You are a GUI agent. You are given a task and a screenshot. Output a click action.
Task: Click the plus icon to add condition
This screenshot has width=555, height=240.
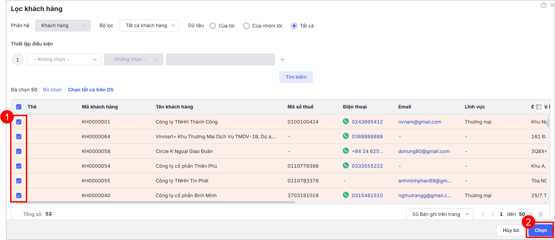click(x=282, y=60)
